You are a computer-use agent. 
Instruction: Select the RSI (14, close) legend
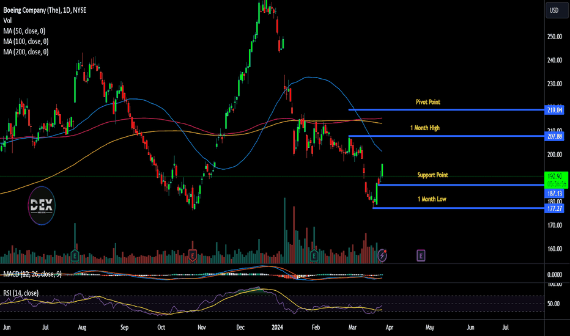21,293
